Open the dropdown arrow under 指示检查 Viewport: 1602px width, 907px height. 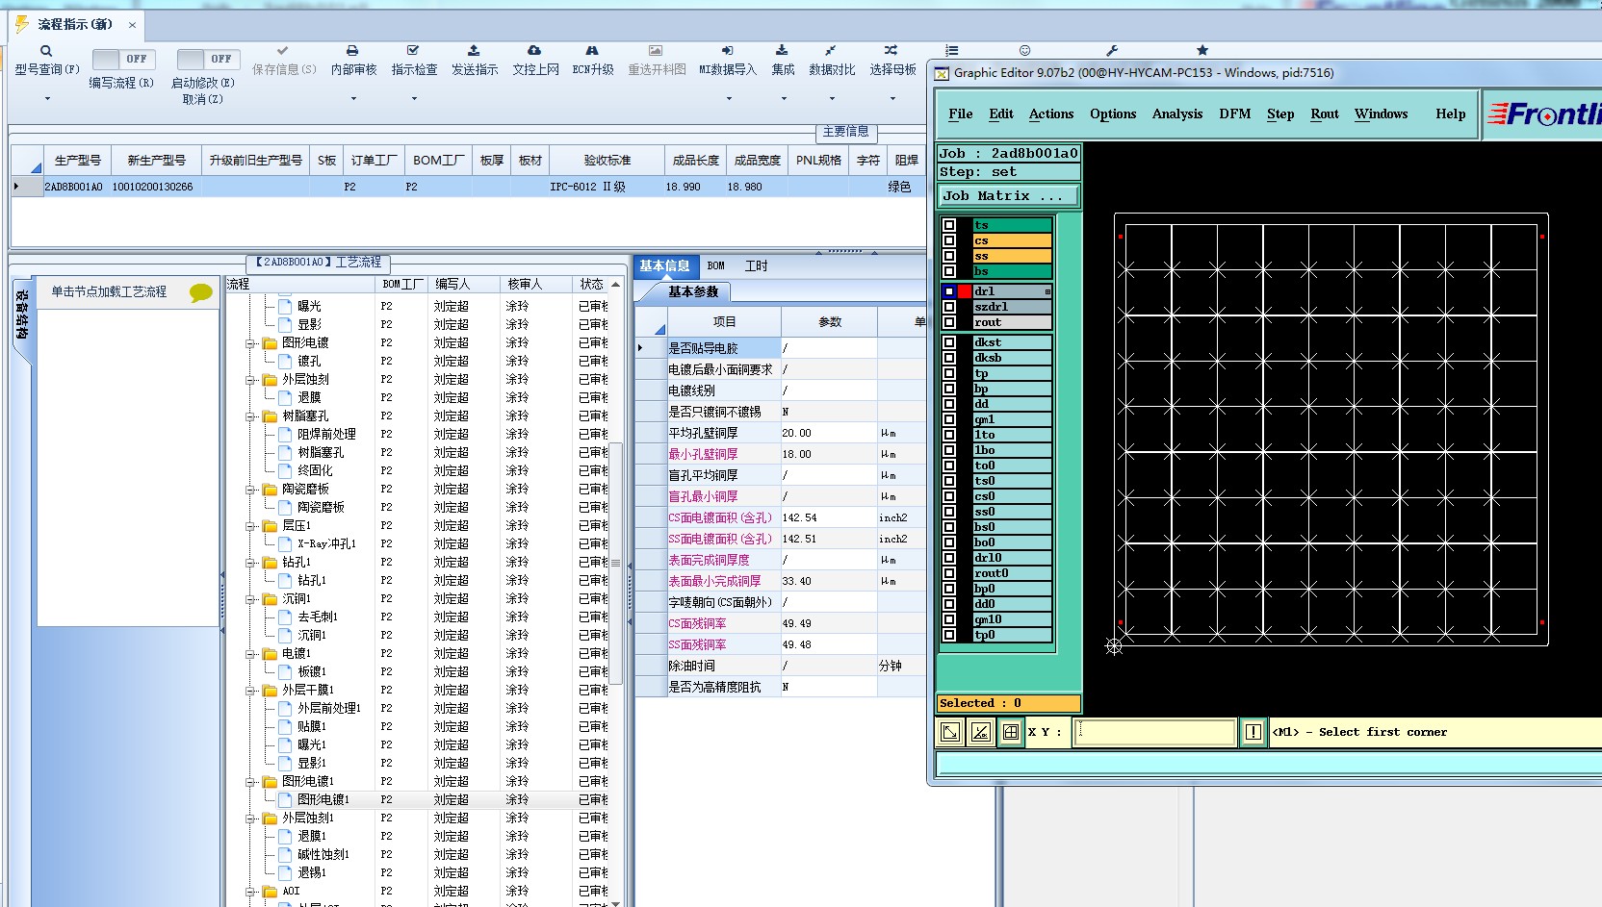[414, 98]
